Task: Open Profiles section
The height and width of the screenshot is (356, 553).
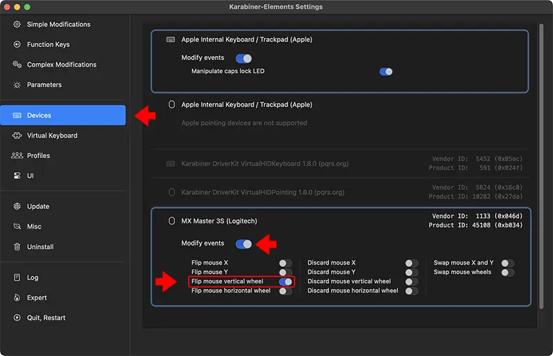Action: point(63,156)
